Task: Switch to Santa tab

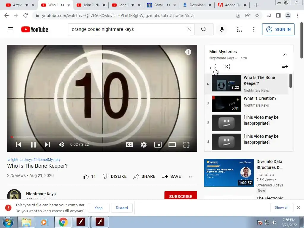Action: pyautogui.click(x=159, y=5)
